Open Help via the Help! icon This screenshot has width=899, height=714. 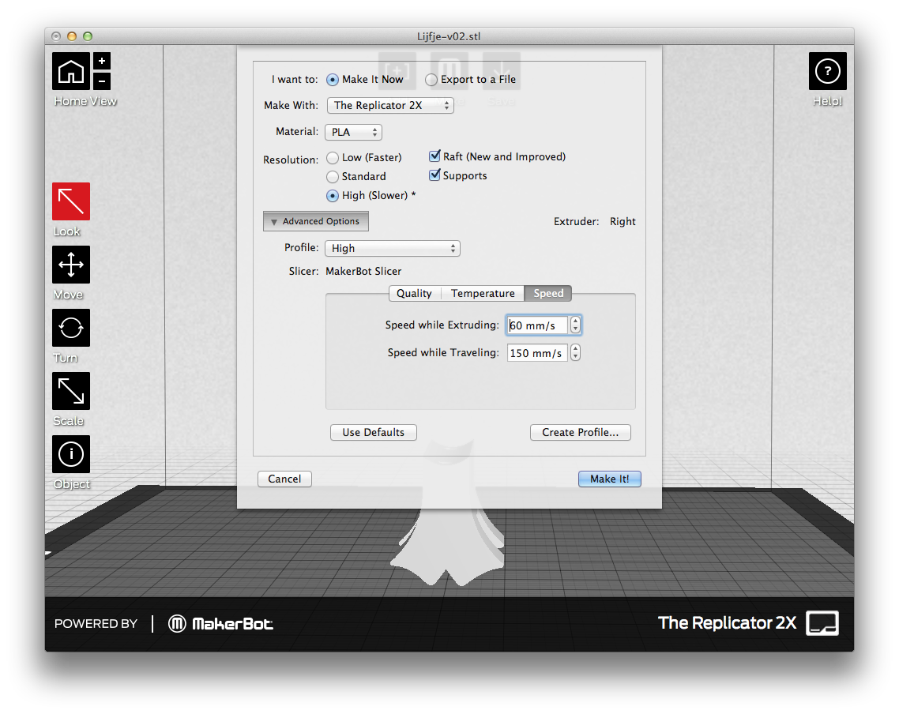coord(827,70)
